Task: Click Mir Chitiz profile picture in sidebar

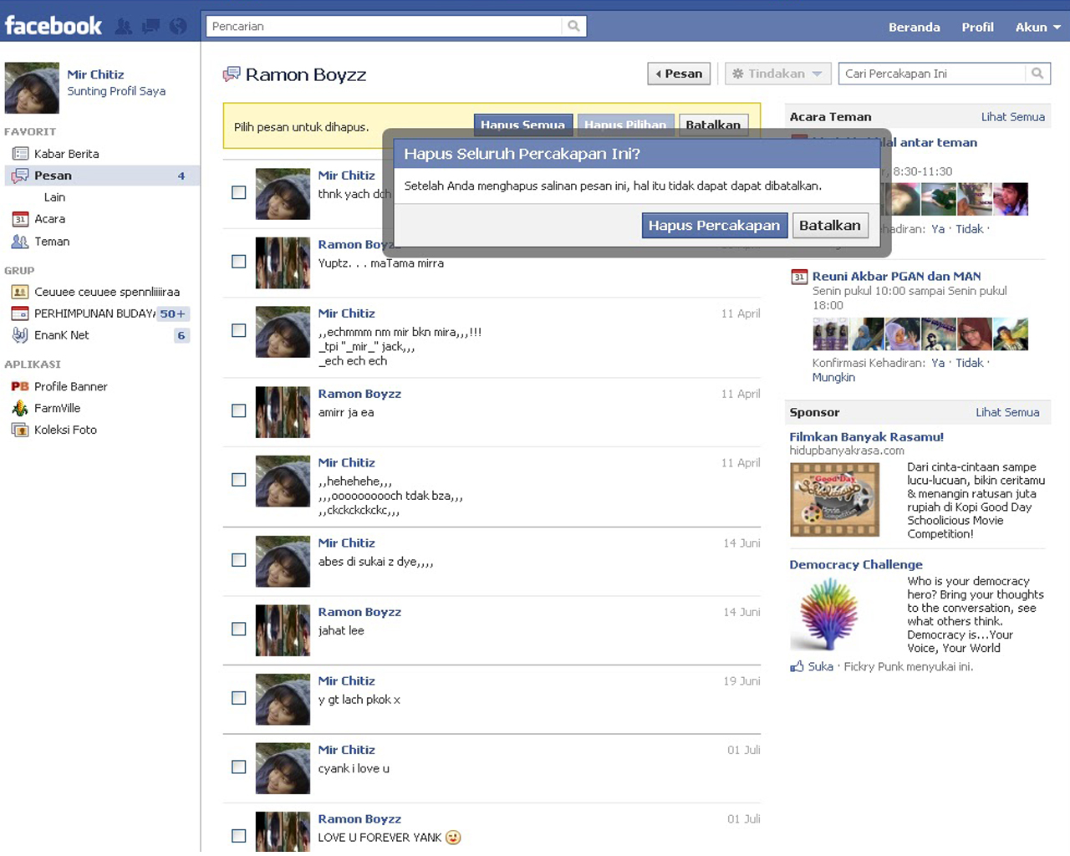Action: tap(32, 88)
